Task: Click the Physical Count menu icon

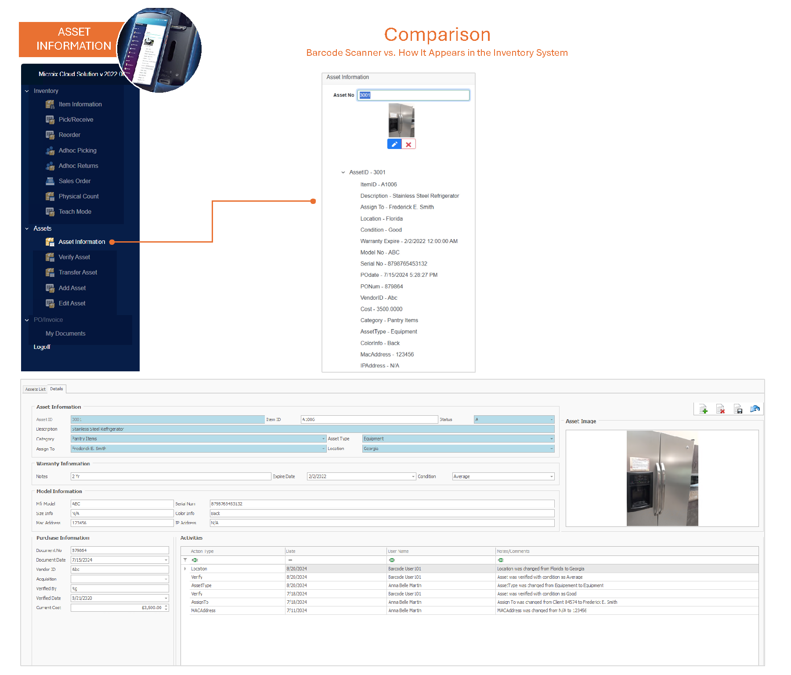Action: point(50,196)
